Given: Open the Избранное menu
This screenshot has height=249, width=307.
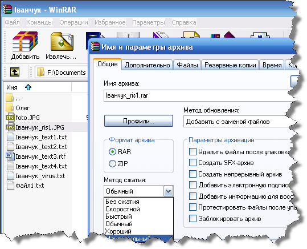Looking at the screenshot, I should 110,22.
